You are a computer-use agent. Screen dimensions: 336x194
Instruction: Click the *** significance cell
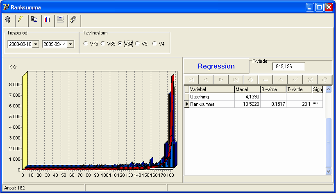(318, 104)
